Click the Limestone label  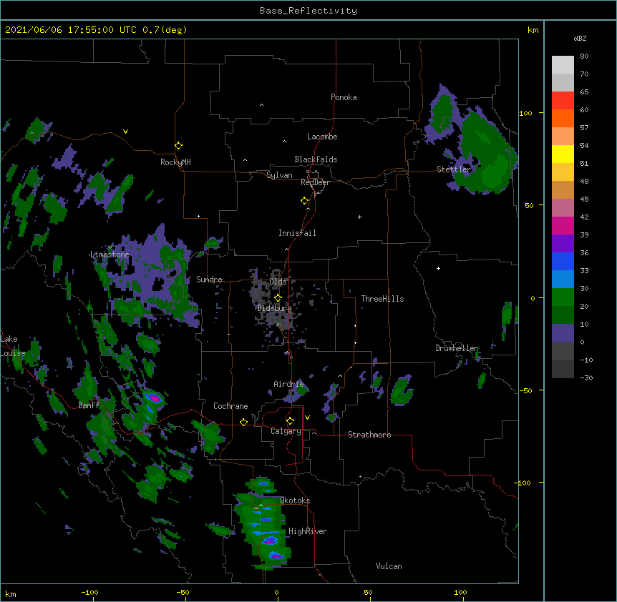point(110,255)
